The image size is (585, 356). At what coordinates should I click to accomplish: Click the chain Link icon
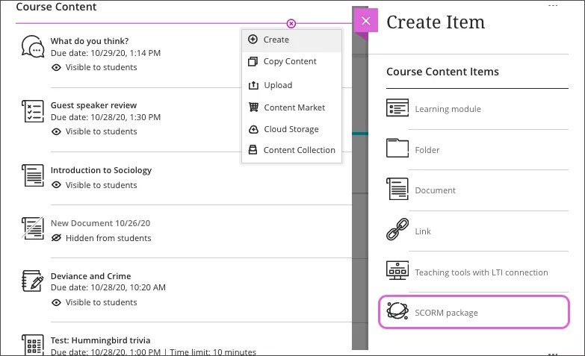click(397, 231)
